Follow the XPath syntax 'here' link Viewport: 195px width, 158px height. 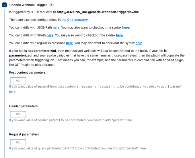pyautogui.click(x=120, y=35)
